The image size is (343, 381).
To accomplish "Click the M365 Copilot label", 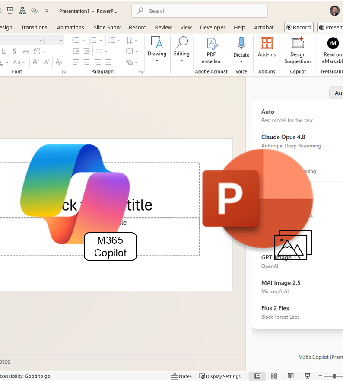I will (x=111, y=247).
